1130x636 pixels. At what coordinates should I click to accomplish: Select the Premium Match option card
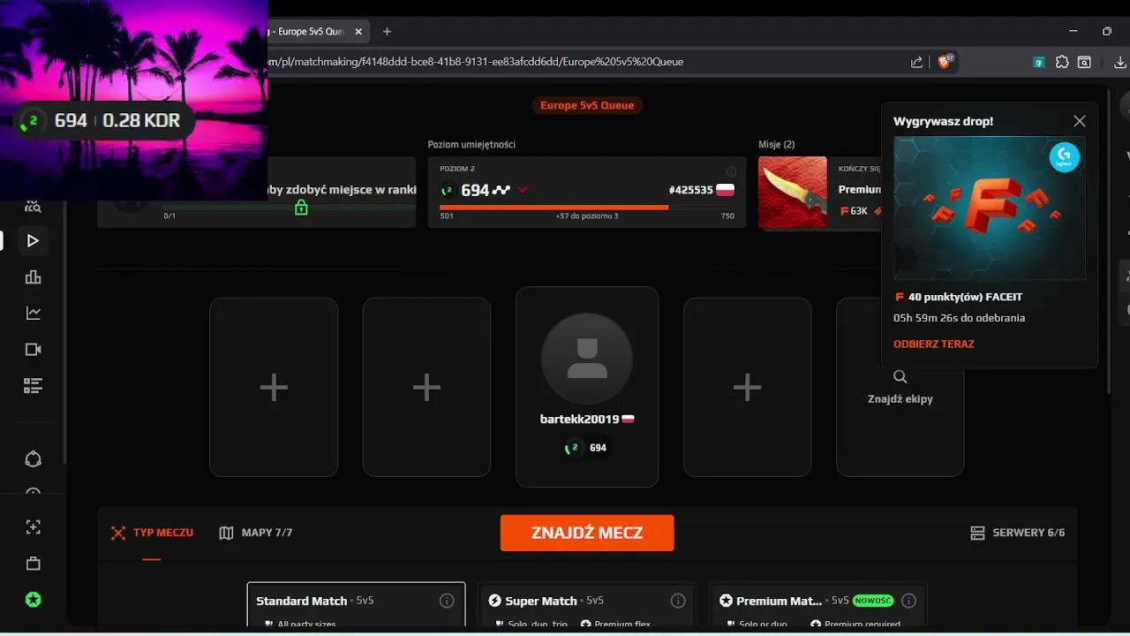[817, 605]
